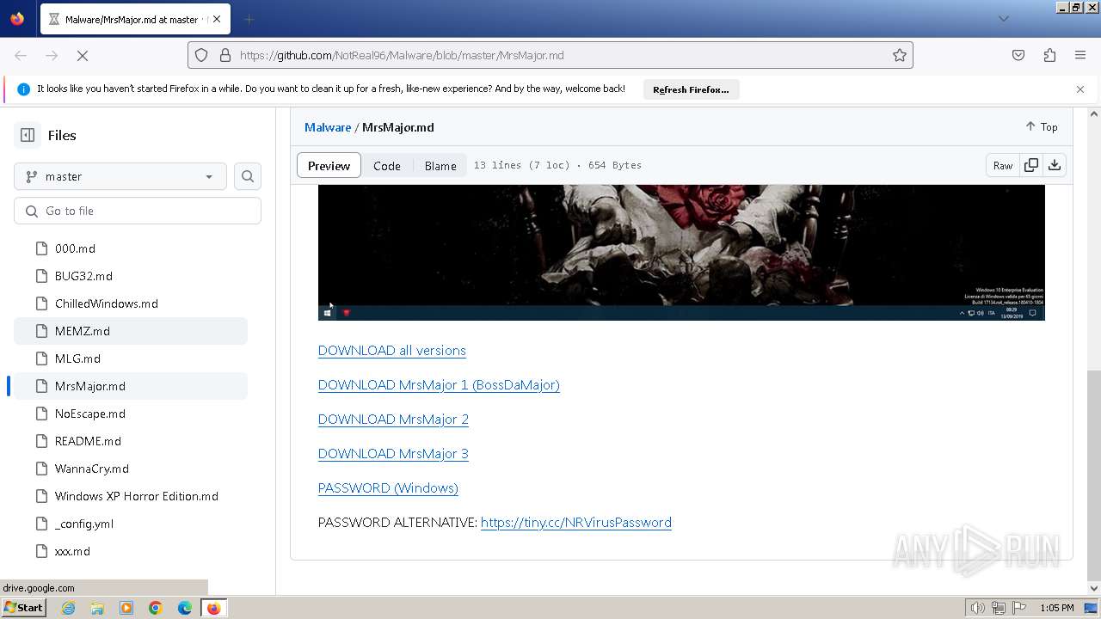The width and height of the screenshot is (1101, 619).
Task: Switch to the Preview tab
Action: pos(329,166)
